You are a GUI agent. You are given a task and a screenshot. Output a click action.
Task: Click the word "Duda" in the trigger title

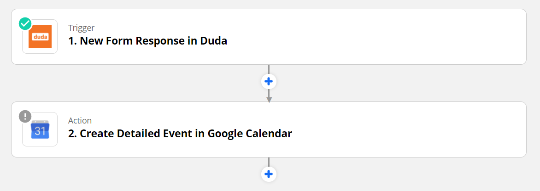pos(213,41)
